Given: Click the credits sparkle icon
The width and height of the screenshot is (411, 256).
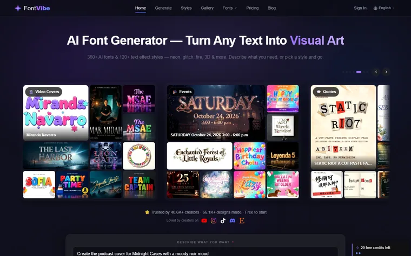Looking at the screenshot, I should point(357,247).
